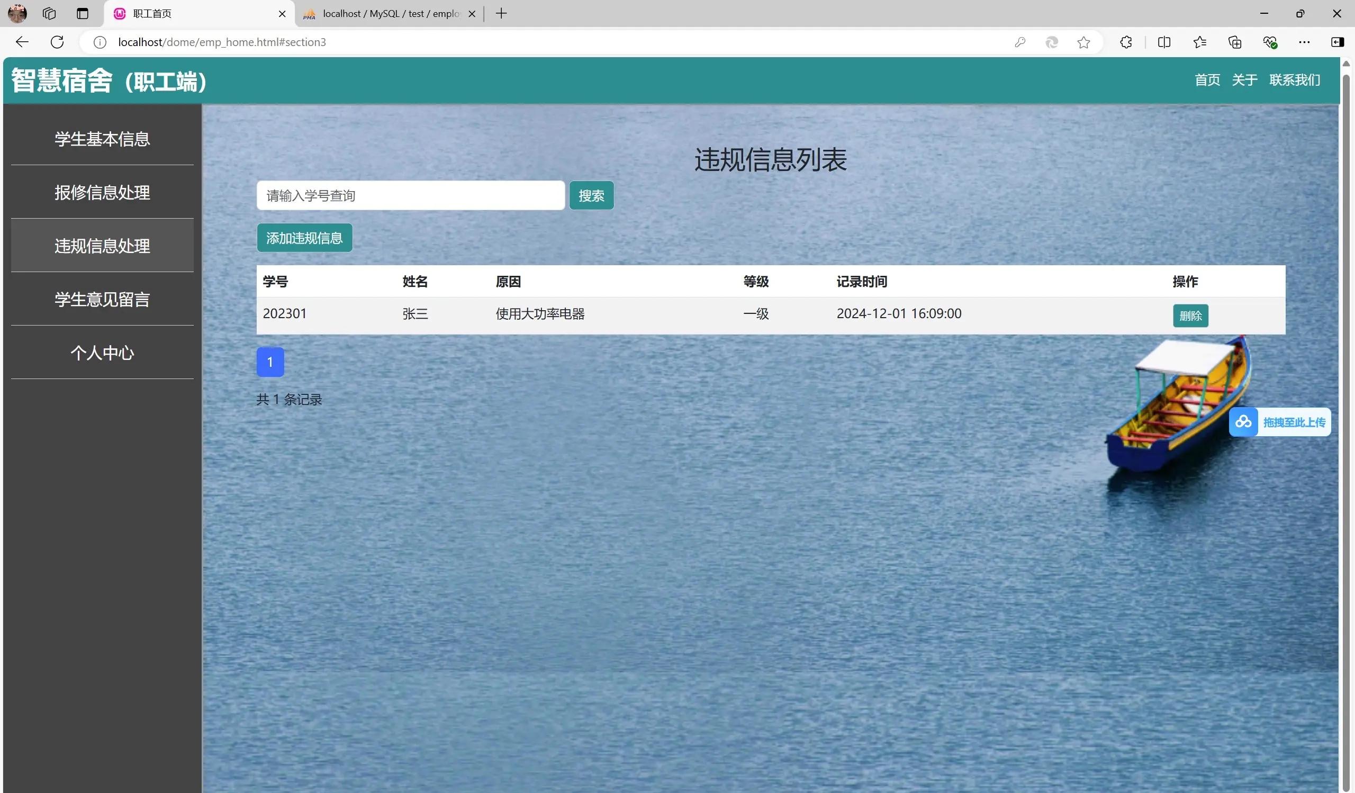Viewport: 1355px width, 793px height.
Task: Click the 关于 header link
Action: click(1244, 80)
